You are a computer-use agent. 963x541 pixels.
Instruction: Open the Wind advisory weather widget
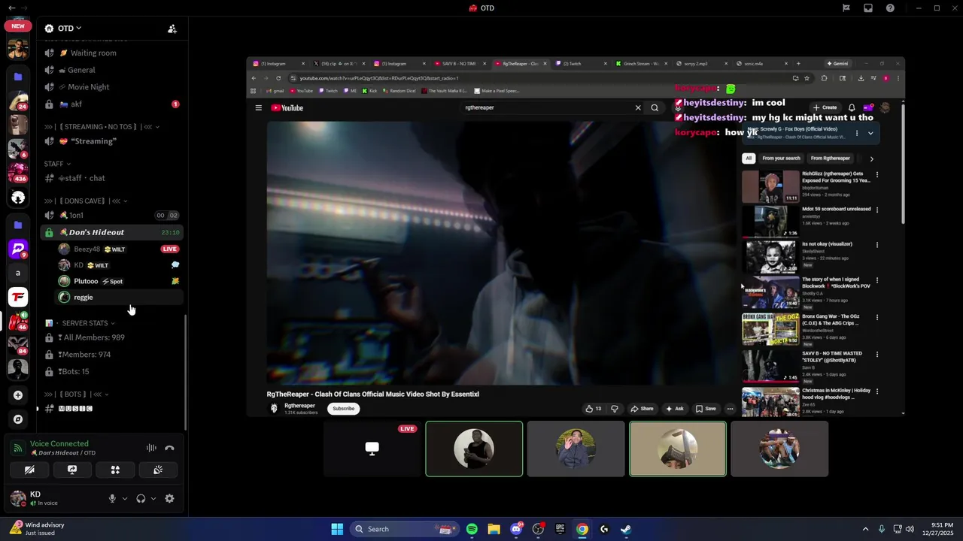[x=38, y=529]
